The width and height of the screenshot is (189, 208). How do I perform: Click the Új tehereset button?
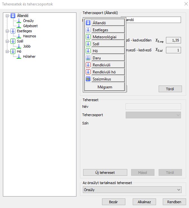point(105,173)
